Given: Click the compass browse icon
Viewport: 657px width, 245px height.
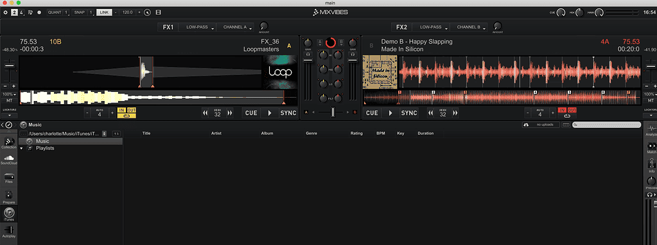Looking at the screenshot, I should [x=8, y=125].
